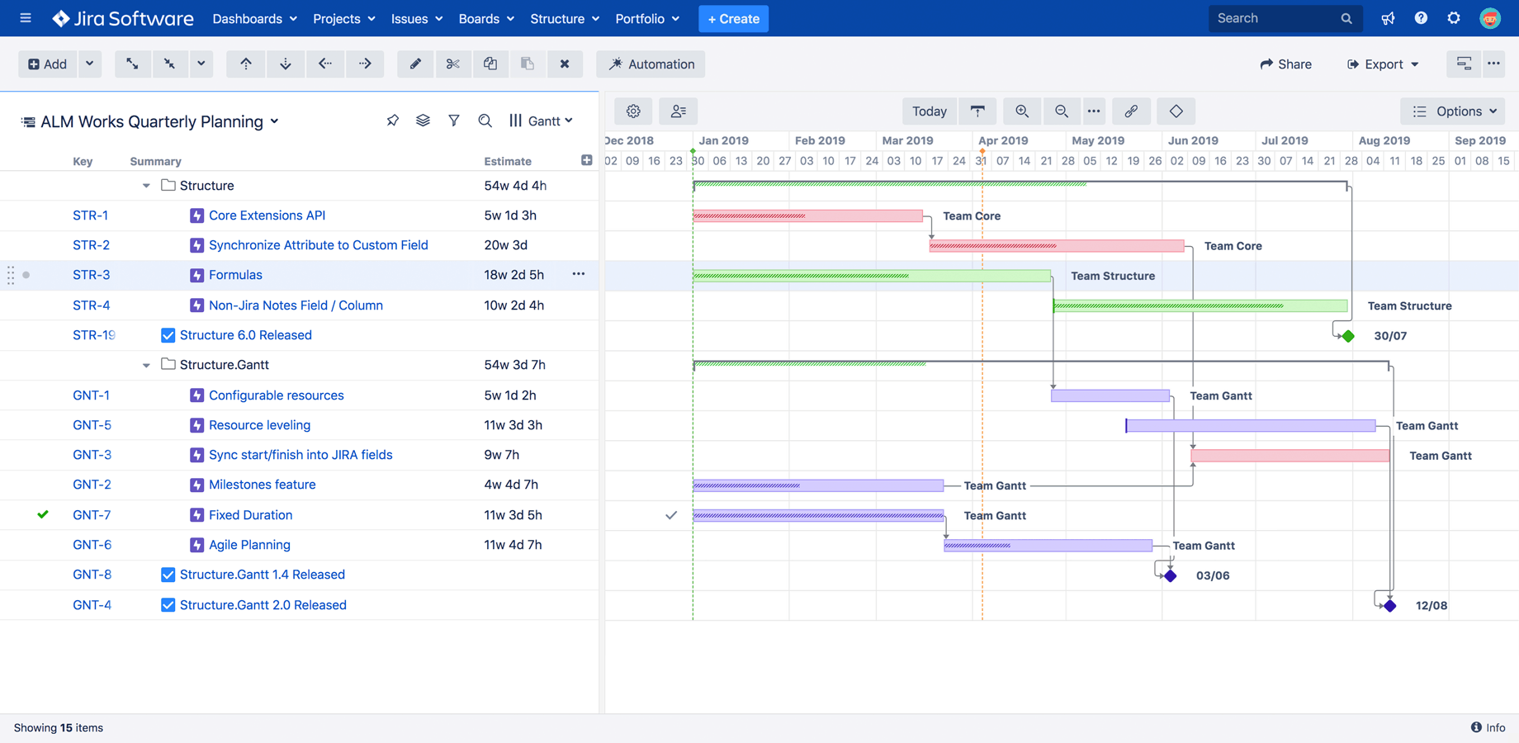Open the Gantt chart settings gear
This screenshot has height=743, width=1519.
[632, 111]
